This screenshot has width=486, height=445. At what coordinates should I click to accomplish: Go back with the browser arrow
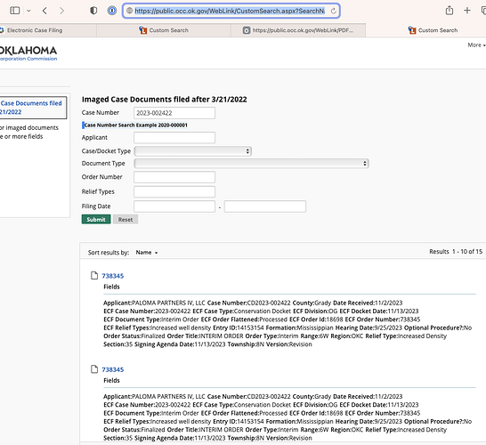tap(45, 11)
